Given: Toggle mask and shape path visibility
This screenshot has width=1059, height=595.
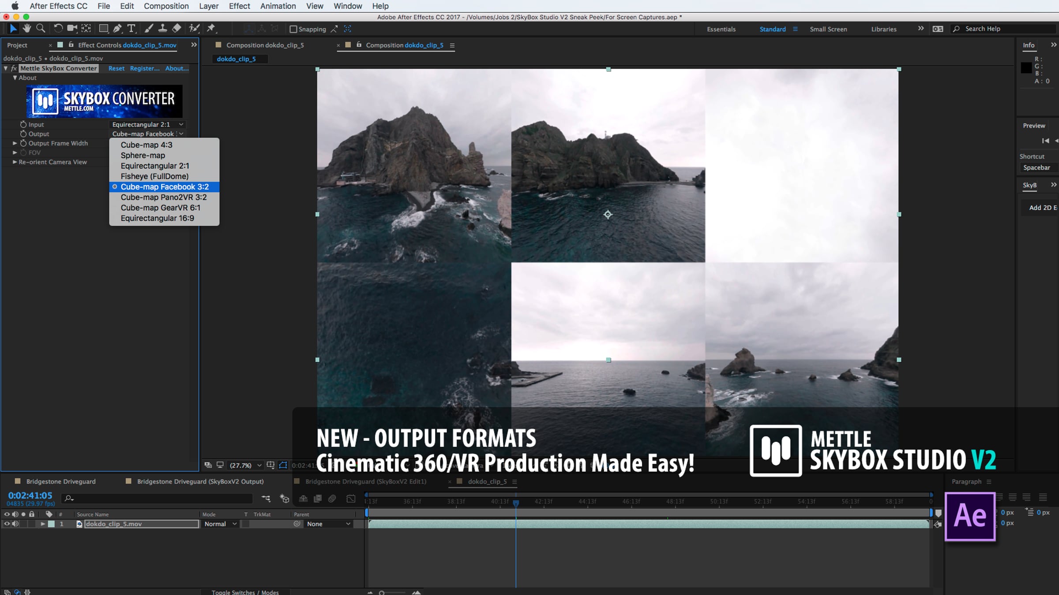Looking at the screenshot, I should [283, 465].
